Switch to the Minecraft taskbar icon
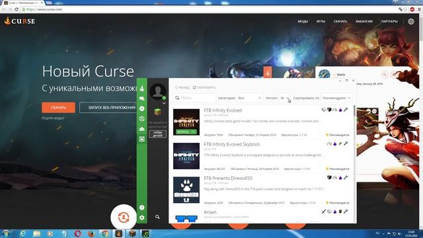 [132, 233]
